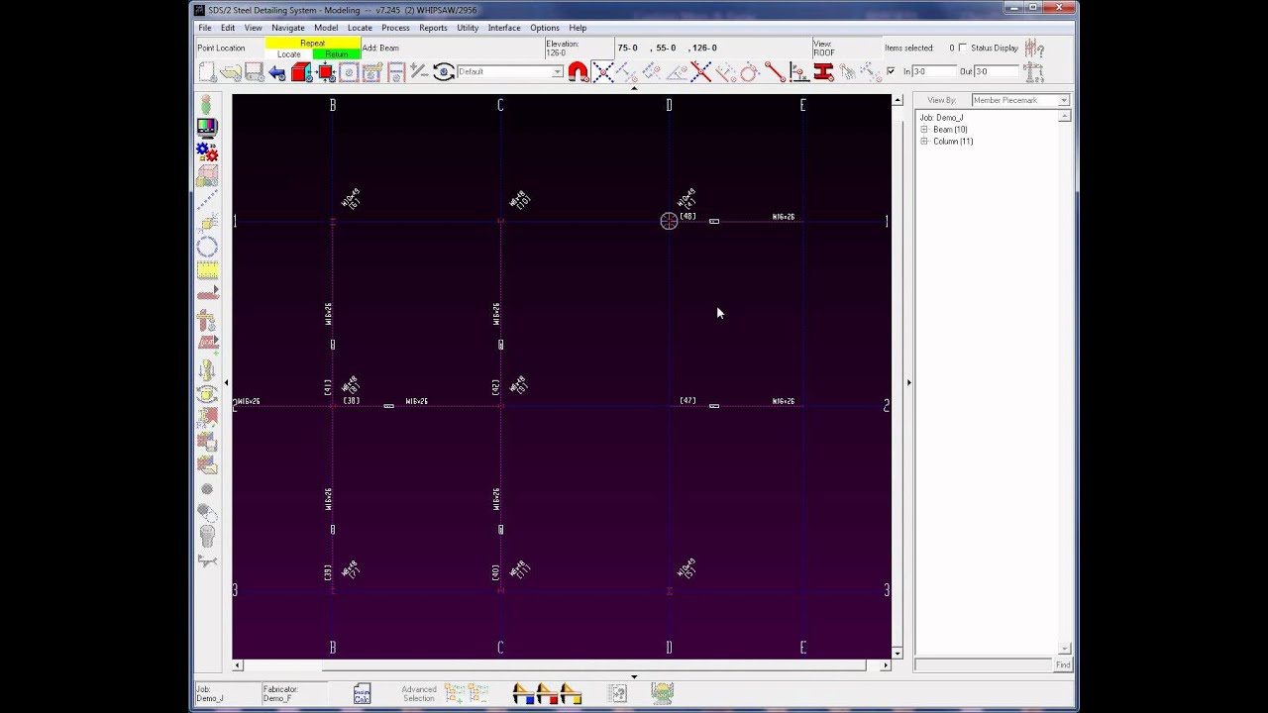Click the color monitor icon in left toolbar
This screenshot has height=713, width=1268.
(x=206, y=128)
